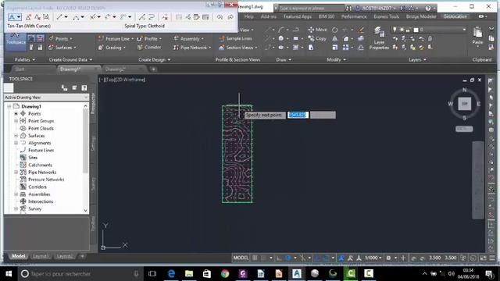Switch to the Featured Apps ribbon tab
Viewport: 500px width, 281px height.
[297, 16]
